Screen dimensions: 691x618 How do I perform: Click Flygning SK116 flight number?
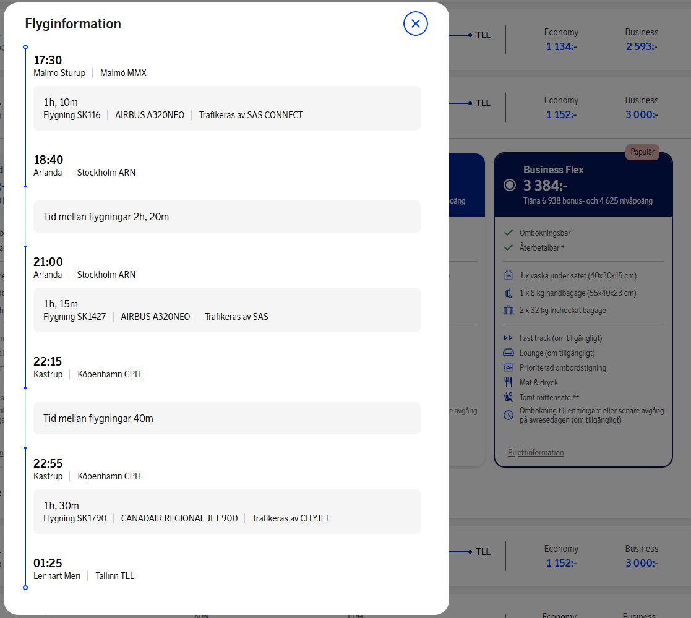(x=72, y=115)
